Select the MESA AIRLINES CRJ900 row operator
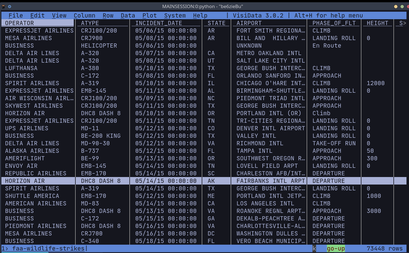 coord(28,38)
